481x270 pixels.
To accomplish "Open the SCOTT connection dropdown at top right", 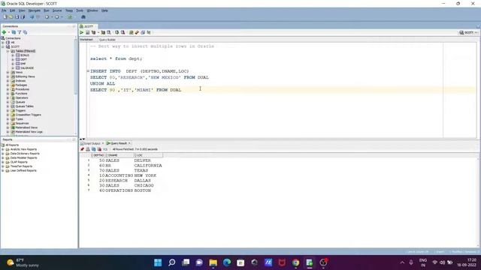I will coord(469,32).
